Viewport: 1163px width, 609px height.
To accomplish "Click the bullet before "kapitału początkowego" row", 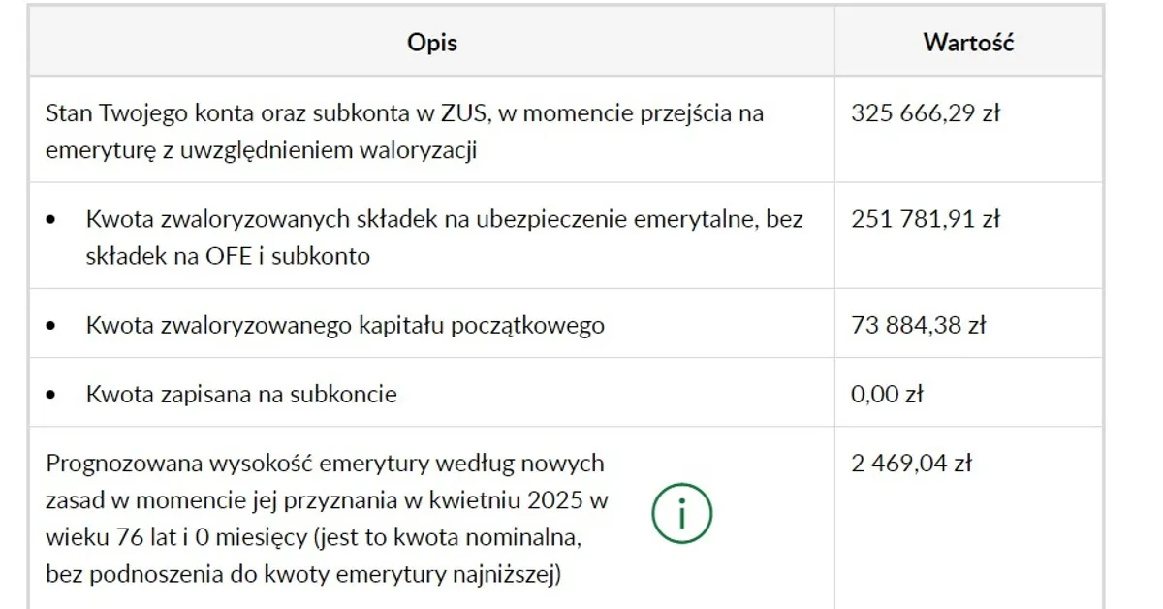I will [52, 326].
